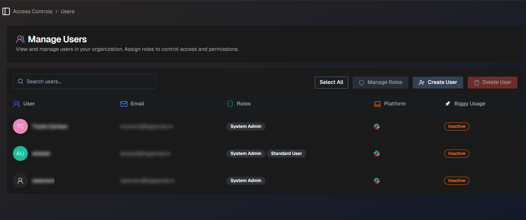Toggle the sidebar panel icon
The height and width of the screenshot is (220, 526).
click(x=6, y=12)
